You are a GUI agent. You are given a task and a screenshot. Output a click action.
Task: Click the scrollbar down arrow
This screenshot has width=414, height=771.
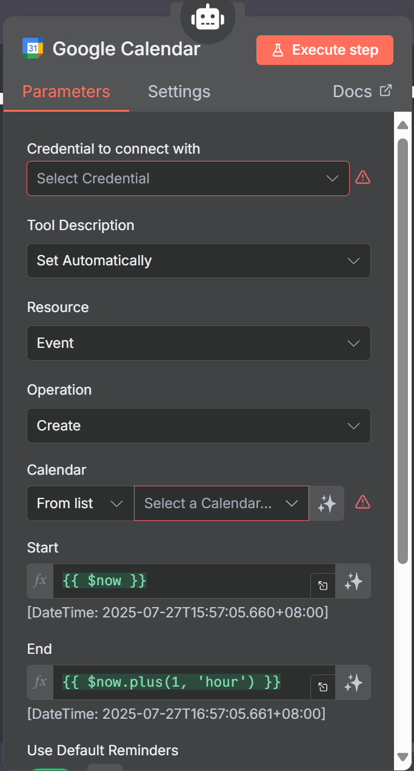(402, 756)
